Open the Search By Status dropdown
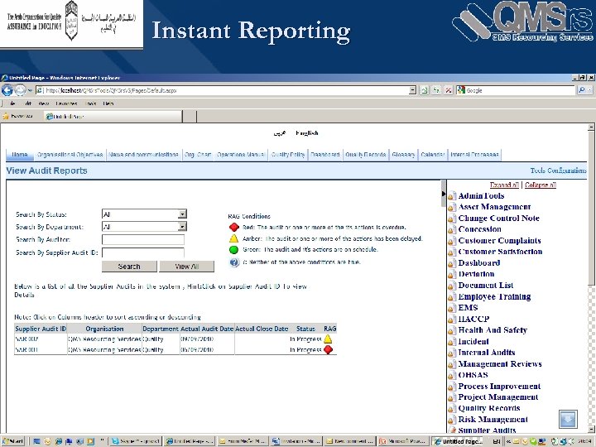 [182, 214]
